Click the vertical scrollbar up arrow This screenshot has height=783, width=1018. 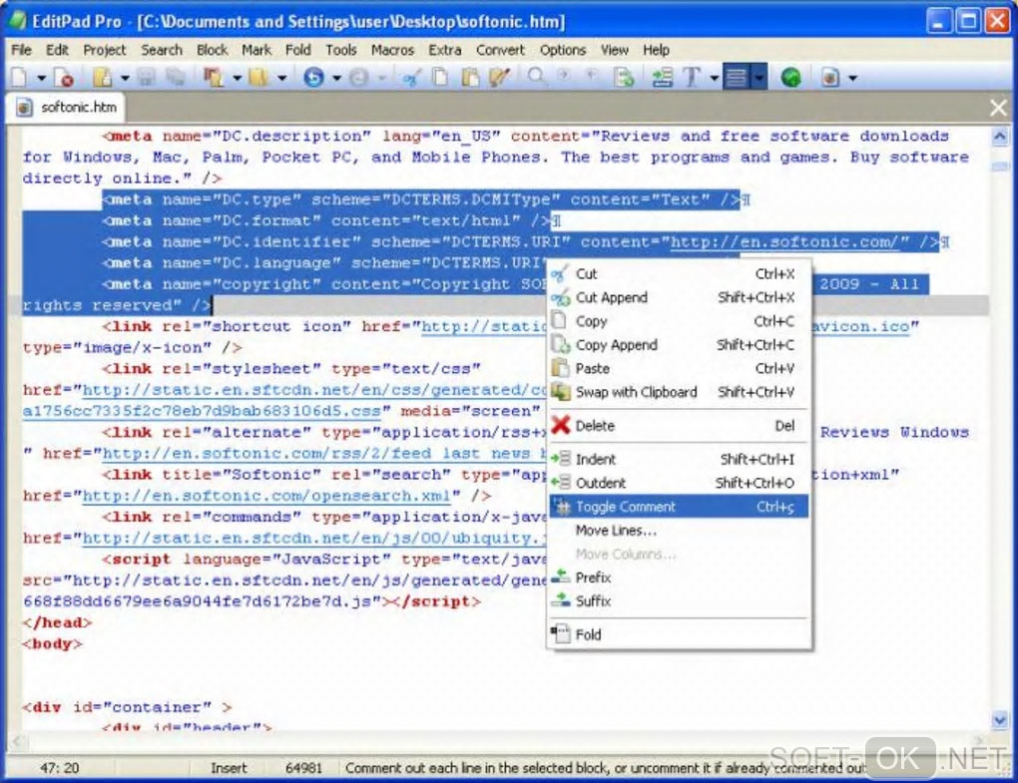[1000, 137]
